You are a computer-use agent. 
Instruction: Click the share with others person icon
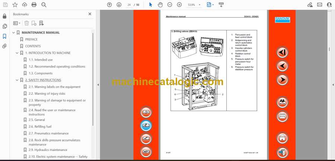click(x=329, y=5)
